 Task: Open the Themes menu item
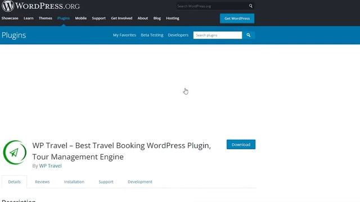pyautogui.click(x=45, y=18)
